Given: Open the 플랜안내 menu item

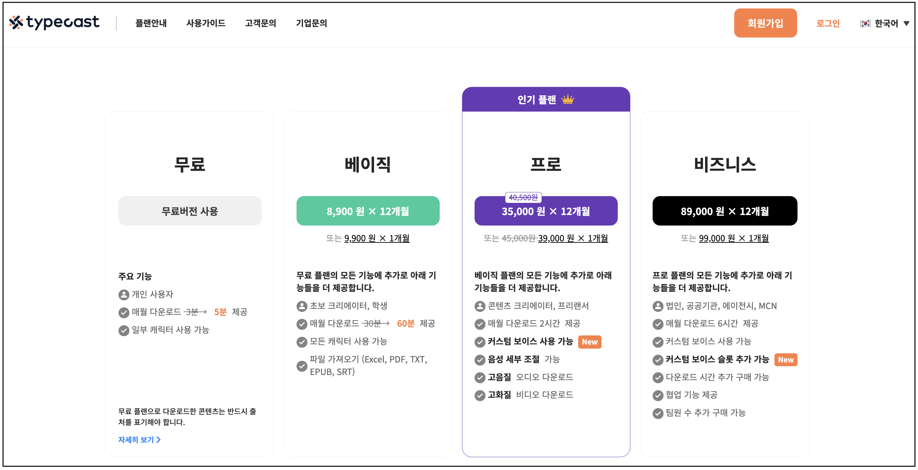Looking at the screenshot, I should click(x=151, y=23).
